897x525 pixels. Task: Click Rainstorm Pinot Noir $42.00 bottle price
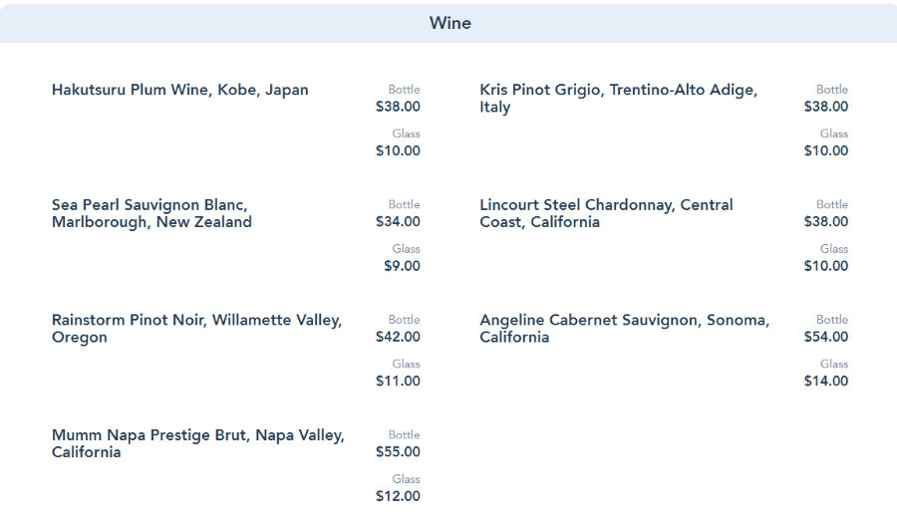tap(398, 337)
